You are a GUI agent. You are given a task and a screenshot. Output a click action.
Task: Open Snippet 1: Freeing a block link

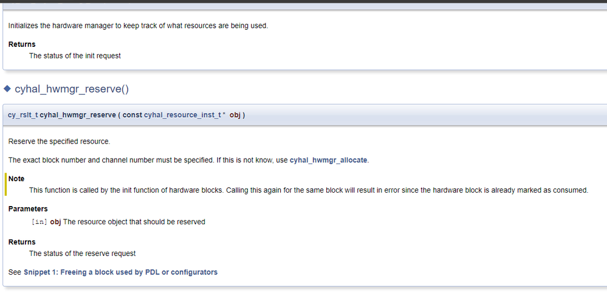click(x=120, y=272)
